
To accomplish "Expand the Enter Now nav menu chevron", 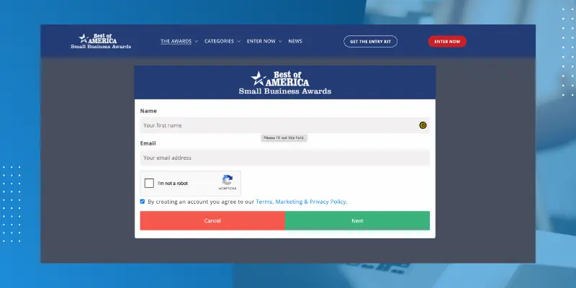I will 280,42.
